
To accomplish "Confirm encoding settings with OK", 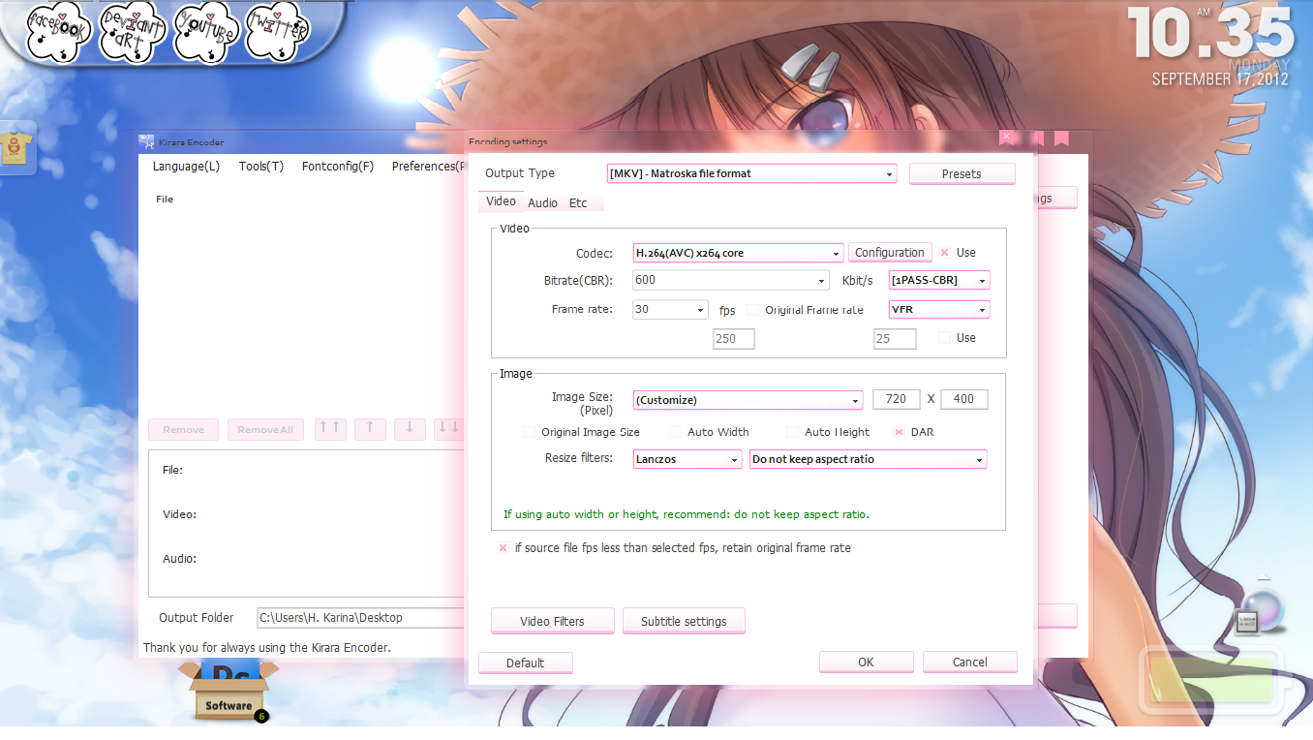I will (866, 663).
